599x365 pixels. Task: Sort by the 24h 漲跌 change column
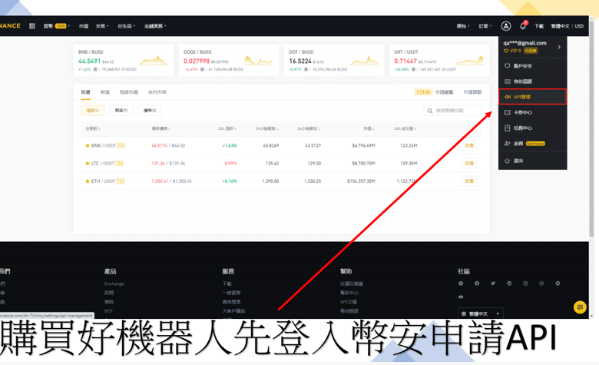pyautogui.click(x=227, y=129)
